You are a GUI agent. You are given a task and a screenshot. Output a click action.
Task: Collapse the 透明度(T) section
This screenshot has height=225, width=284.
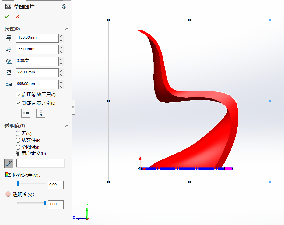[x=67, y=126]
